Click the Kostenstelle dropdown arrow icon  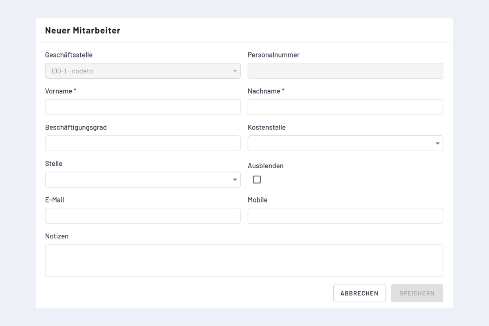(437, 143)
